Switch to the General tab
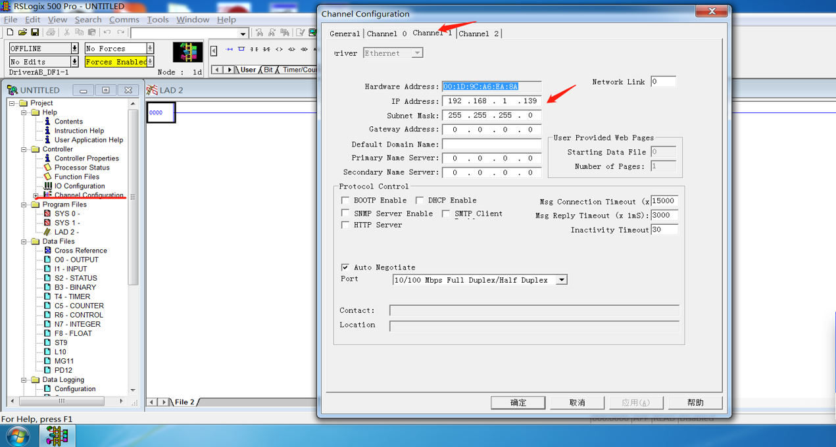The width and height of the screenshot is (836, 447). (x=345, y=34)
